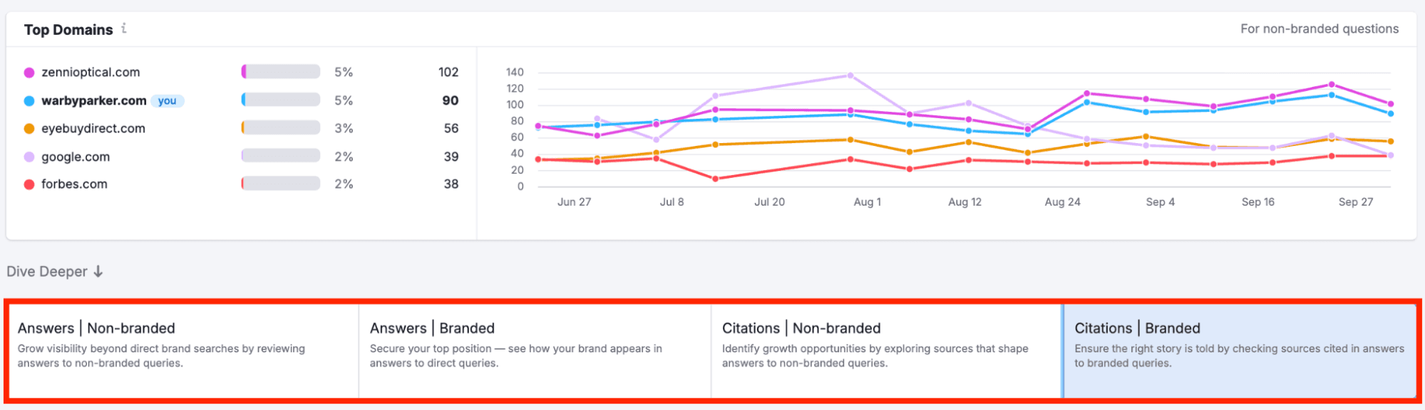Image resolution: width=1425 pixels, height=410 pixels.
Task: Click the google.com lavender legend dot
Action: click(29, 157)
